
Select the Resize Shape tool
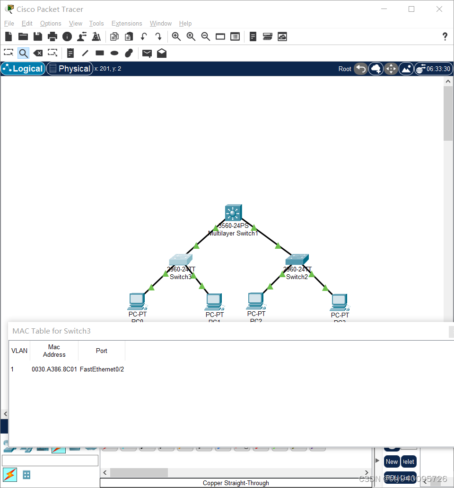coord(52,53)
